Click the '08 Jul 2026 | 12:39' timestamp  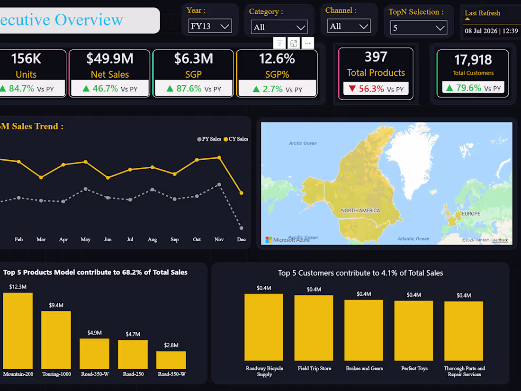click(x=492, y=31)
